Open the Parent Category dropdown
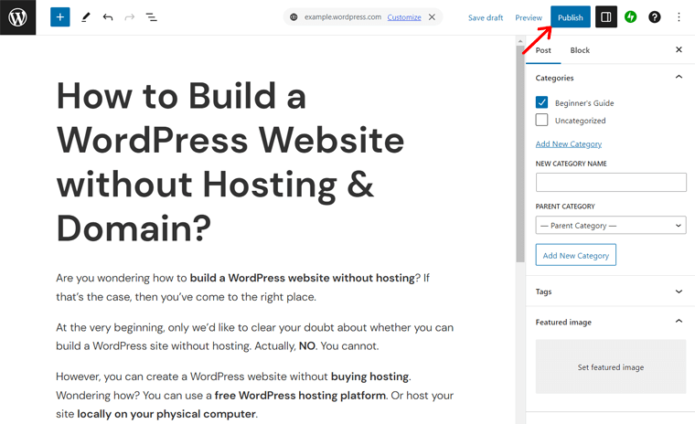This screenshot has height=424, width=695. (611, 225)
